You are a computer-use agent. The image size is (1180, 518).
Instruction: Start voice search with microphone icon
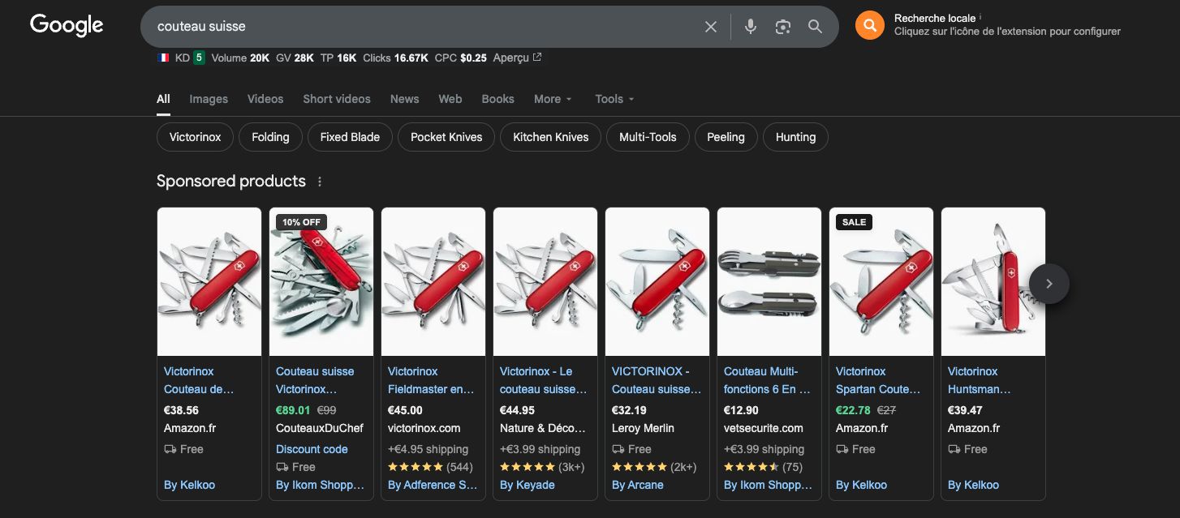click(751, 27)
